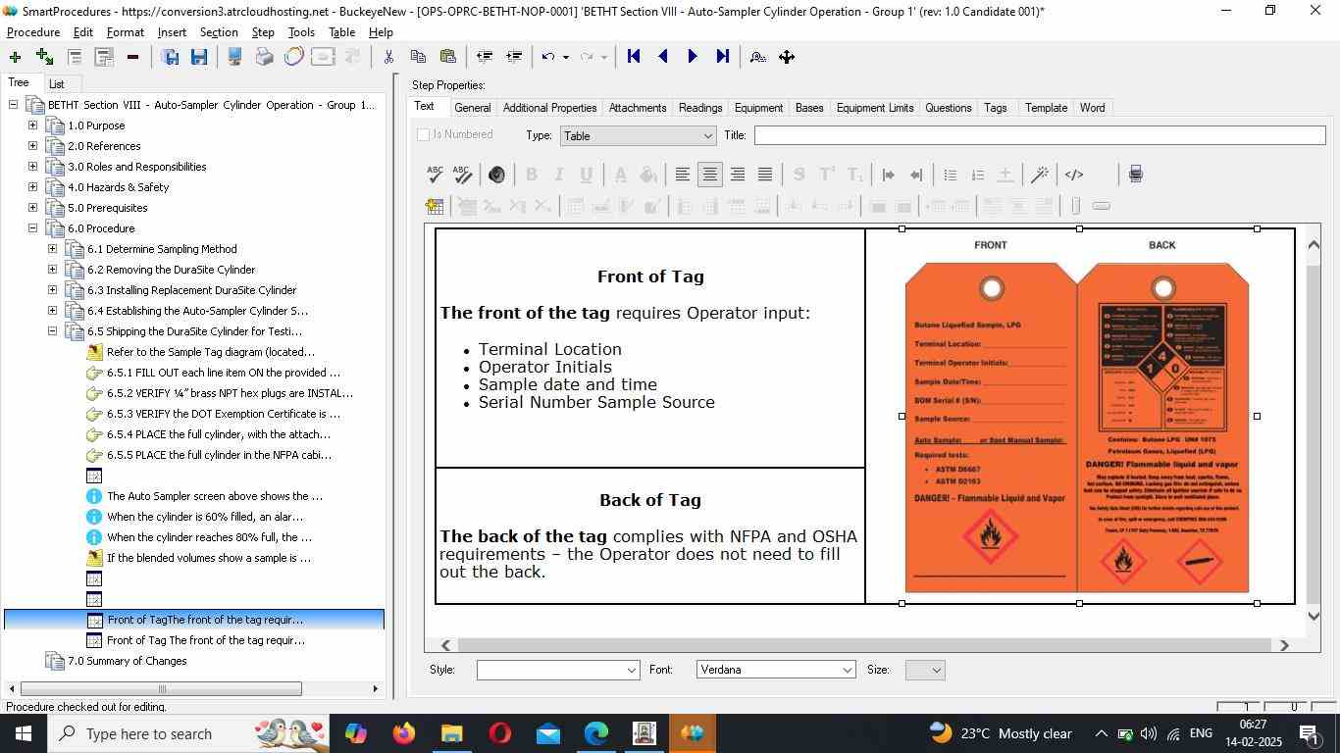Jump to first step with navigation arrow
Screen dimensions: 1340x753
tap(634, 57)
